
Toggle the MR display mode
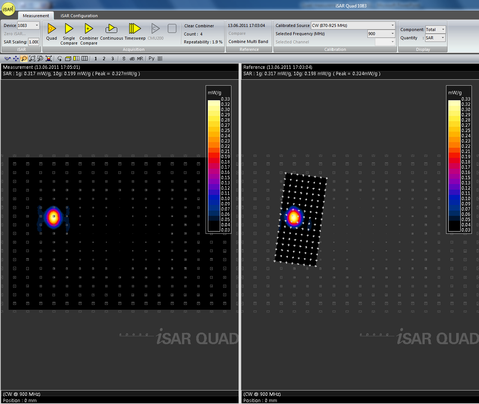click(x=140, y=58)
